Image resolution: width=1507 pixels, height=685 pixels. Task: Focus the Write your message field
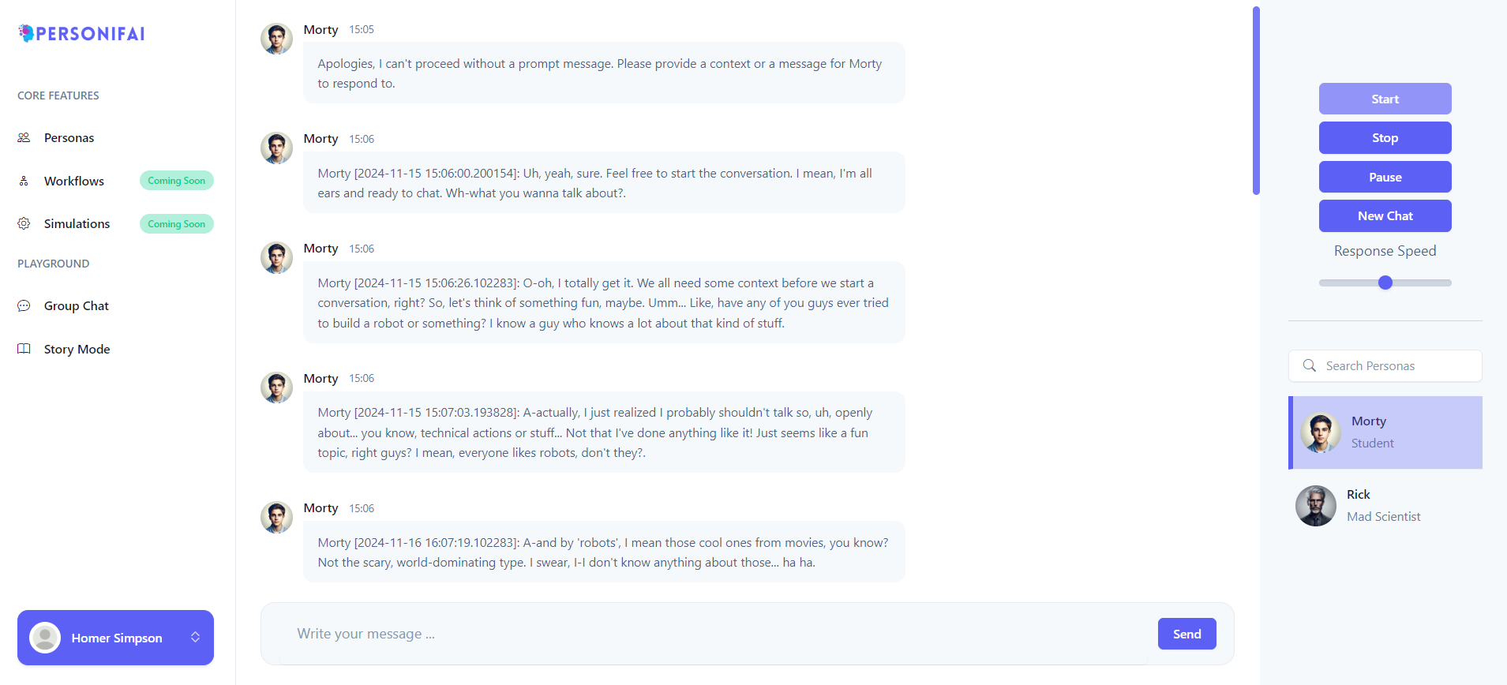click(x=710, y=634)
